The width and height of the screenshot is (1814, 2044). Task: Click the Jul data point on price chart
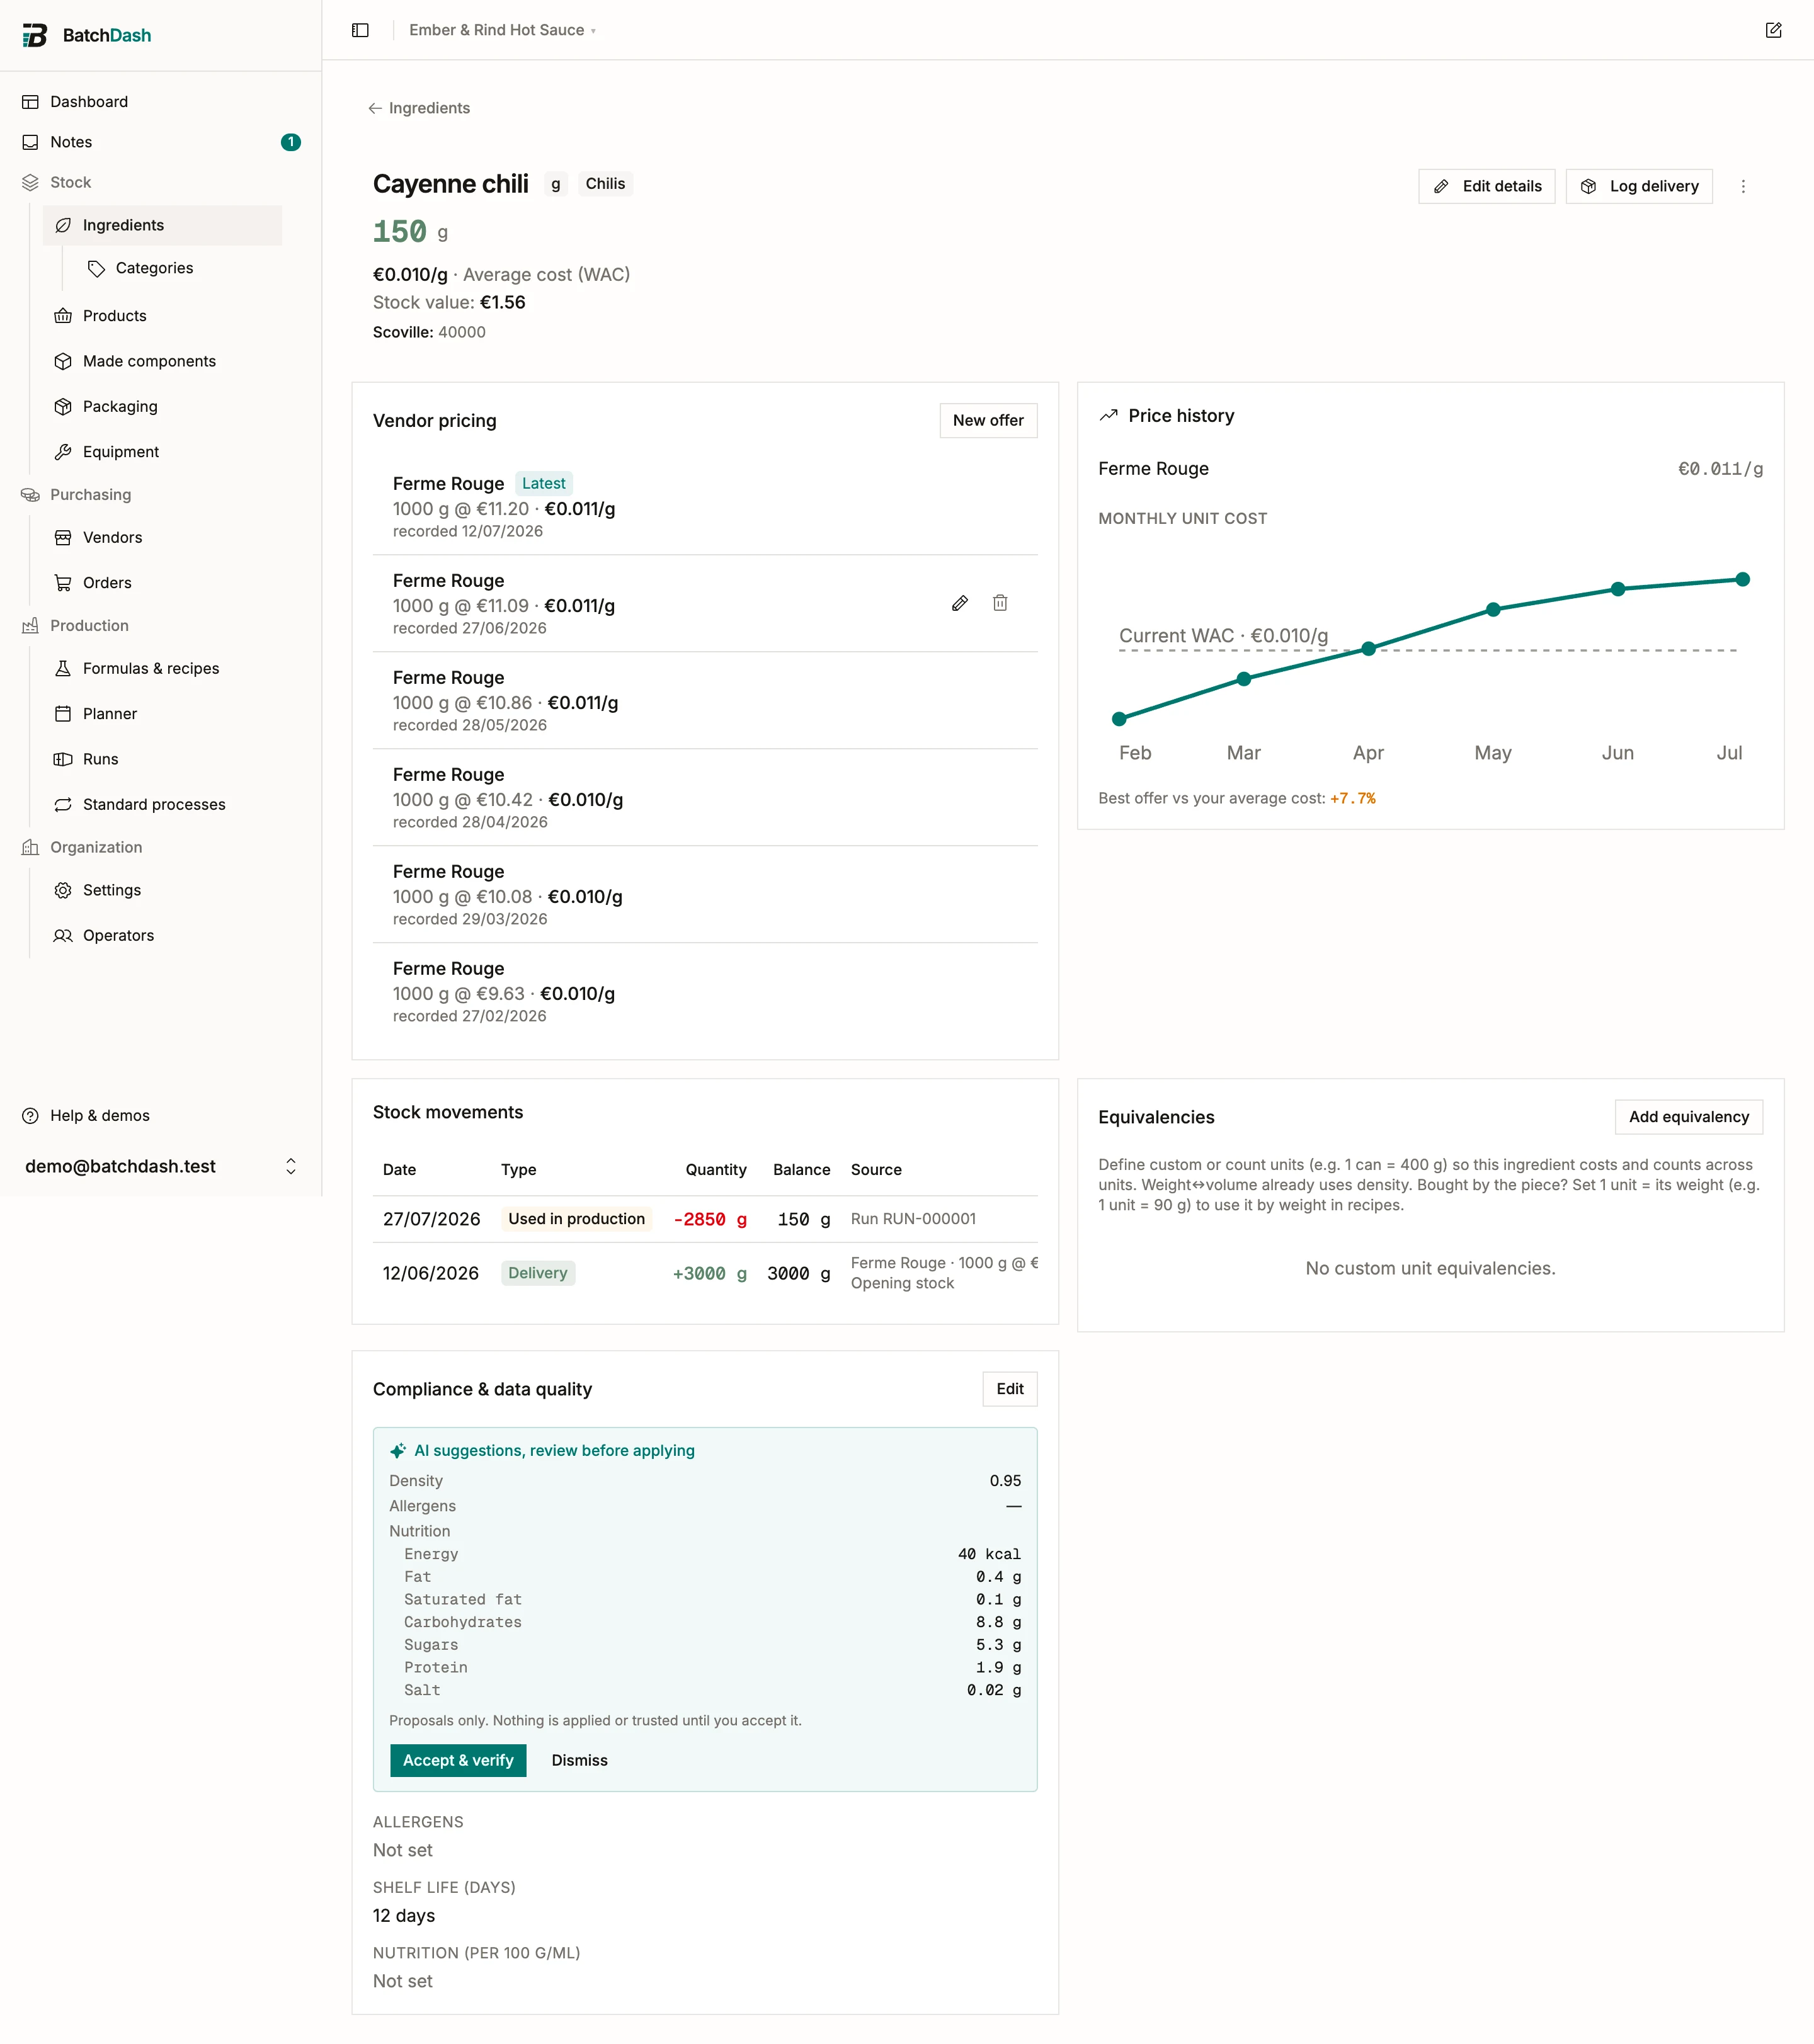(x=1742, y=580)
